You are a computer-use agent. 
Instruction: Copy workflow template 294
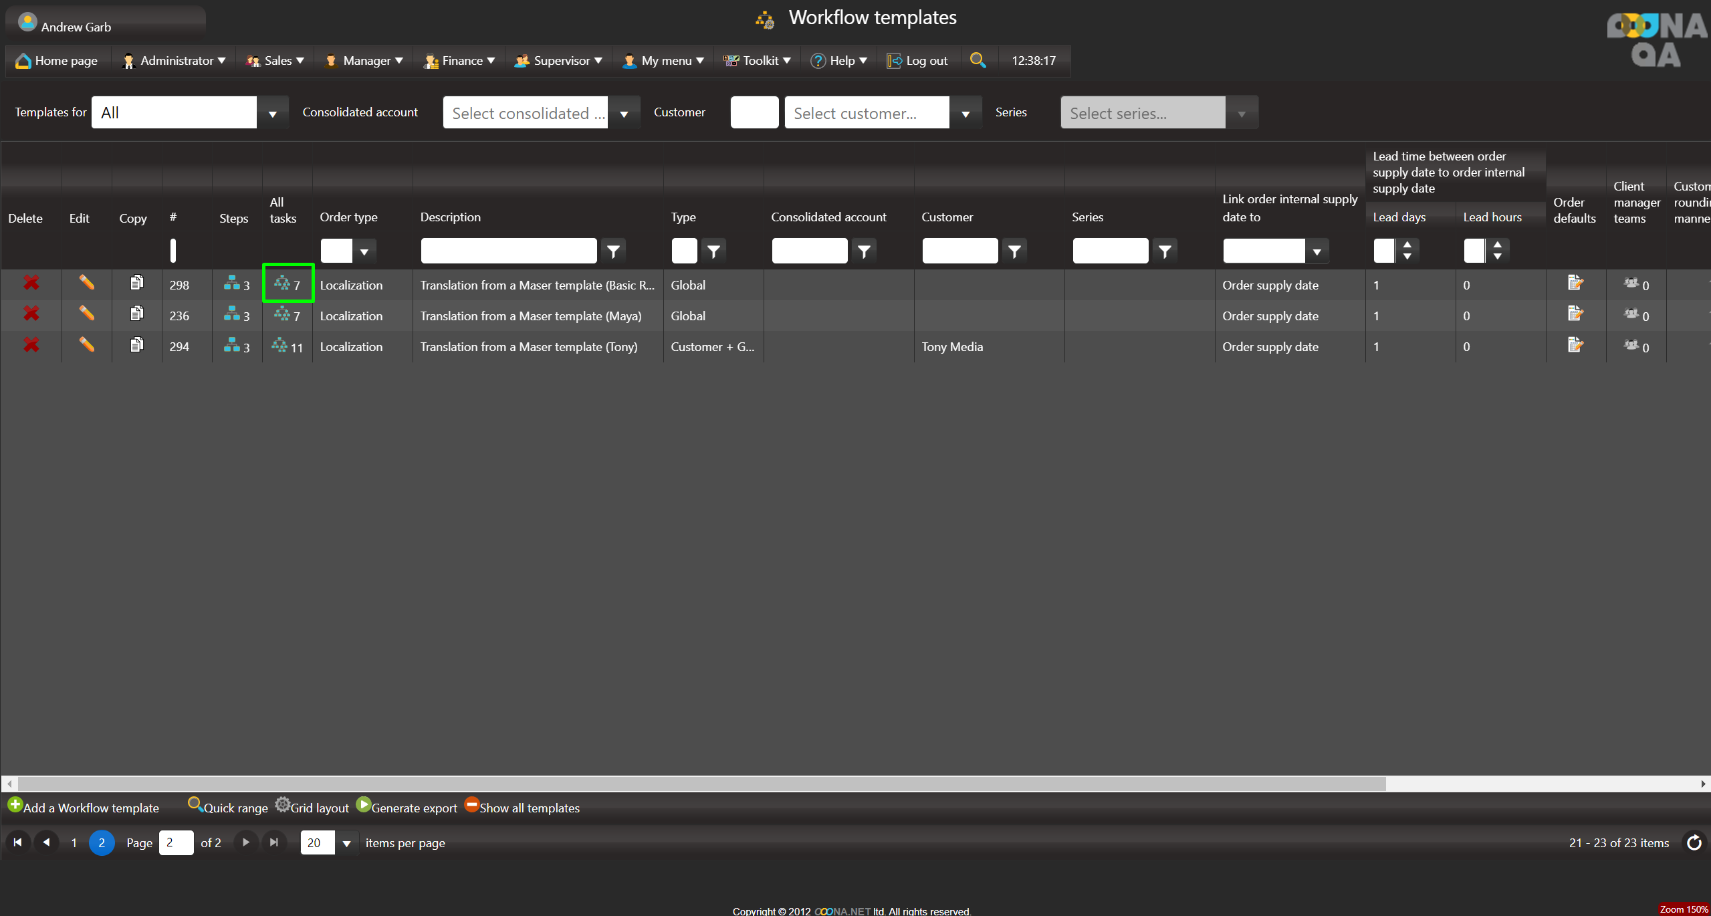tap(136, 345)
